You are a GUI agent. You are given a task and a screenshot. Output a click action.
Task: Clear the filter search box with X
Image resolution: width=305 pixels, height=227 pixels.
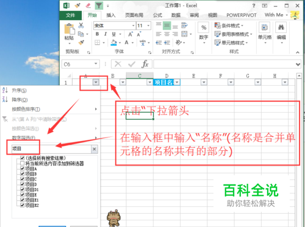pos(95,149)
